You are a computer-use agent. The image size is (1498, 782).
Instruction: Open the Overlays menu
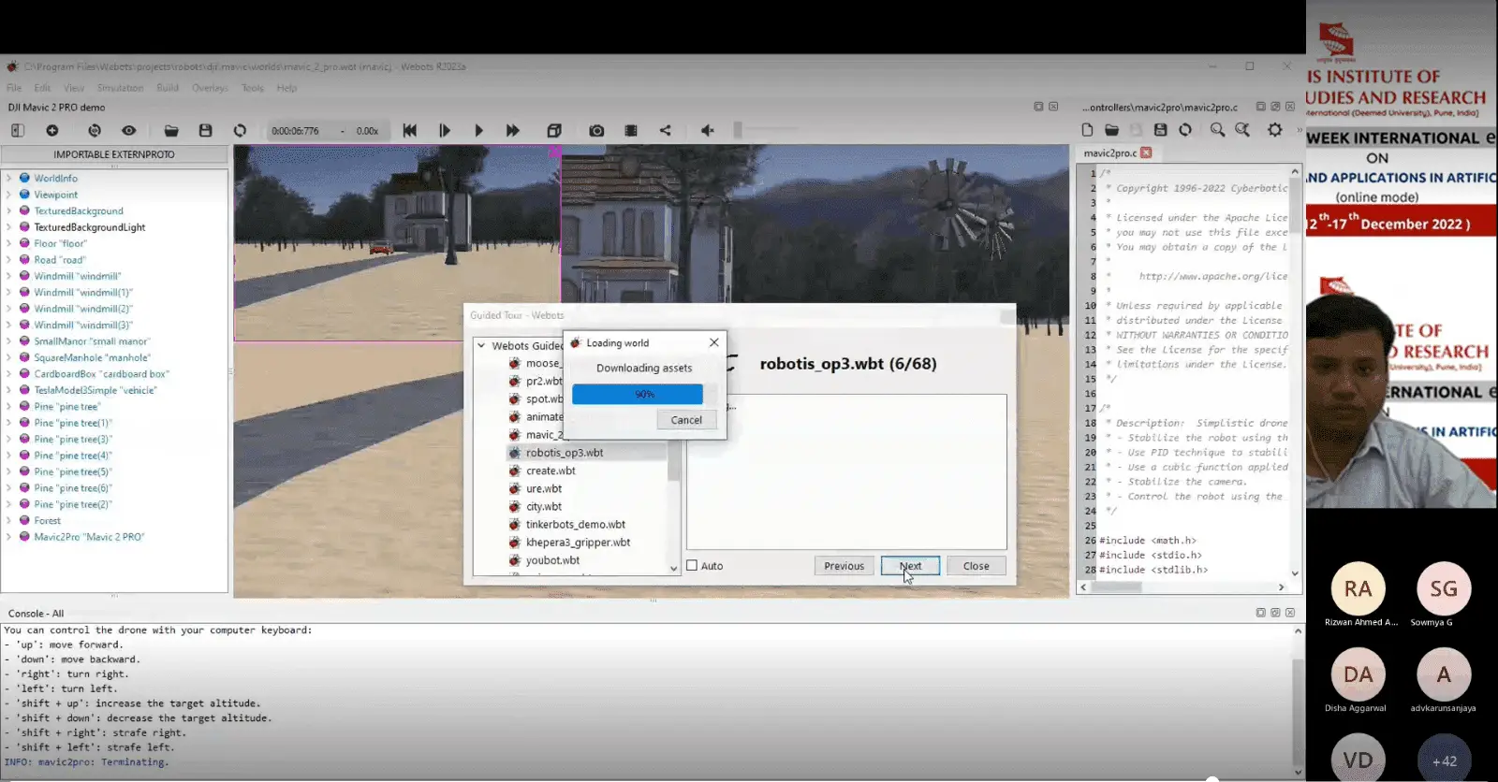pyautogui.click(x=210, y=88)
